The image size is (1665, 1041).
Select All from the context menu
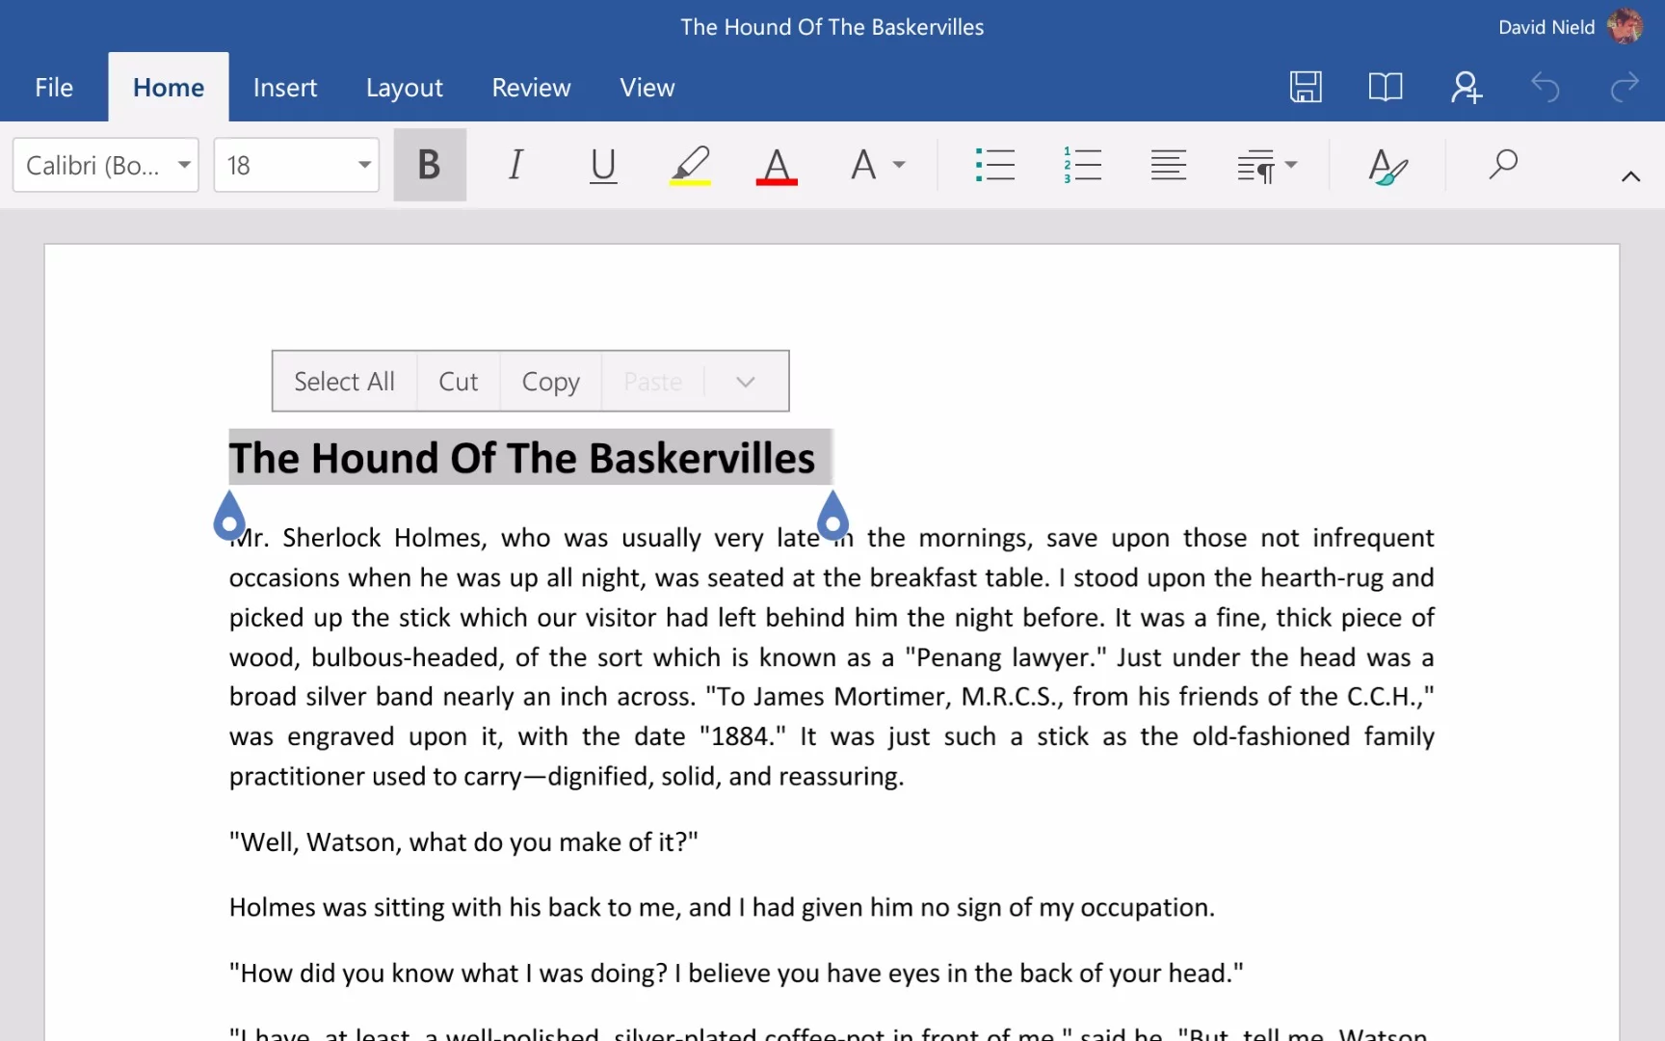tap(344, 381)
